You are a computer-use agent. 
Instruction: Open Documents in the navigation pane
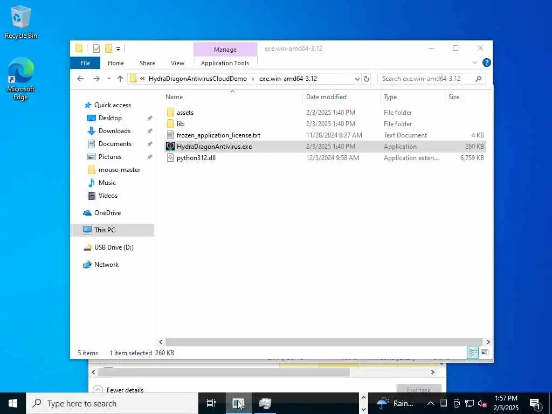(x=115, y=143)
